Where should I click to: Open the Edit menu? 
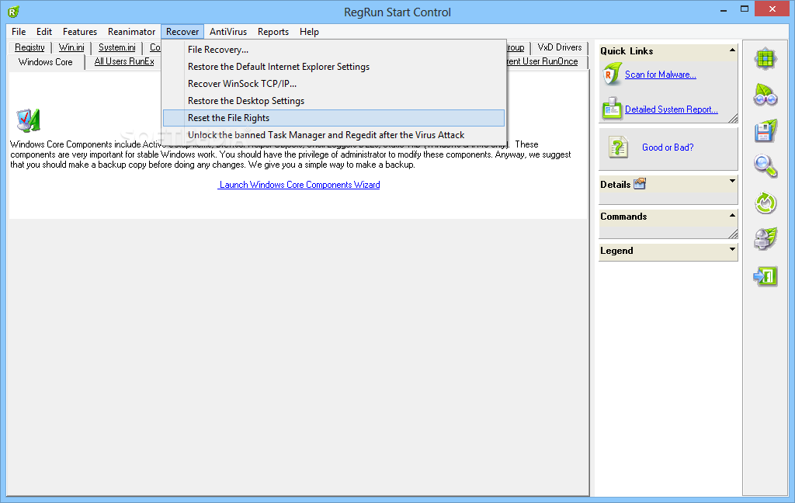(44, 31)
